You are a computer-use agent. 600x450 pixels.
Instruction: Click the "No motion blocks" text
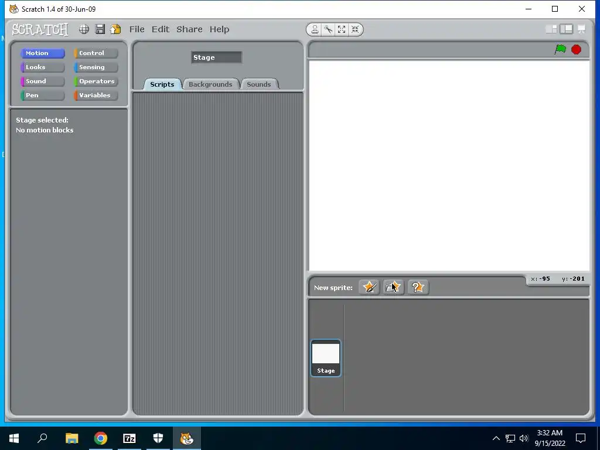coord(45,130)
